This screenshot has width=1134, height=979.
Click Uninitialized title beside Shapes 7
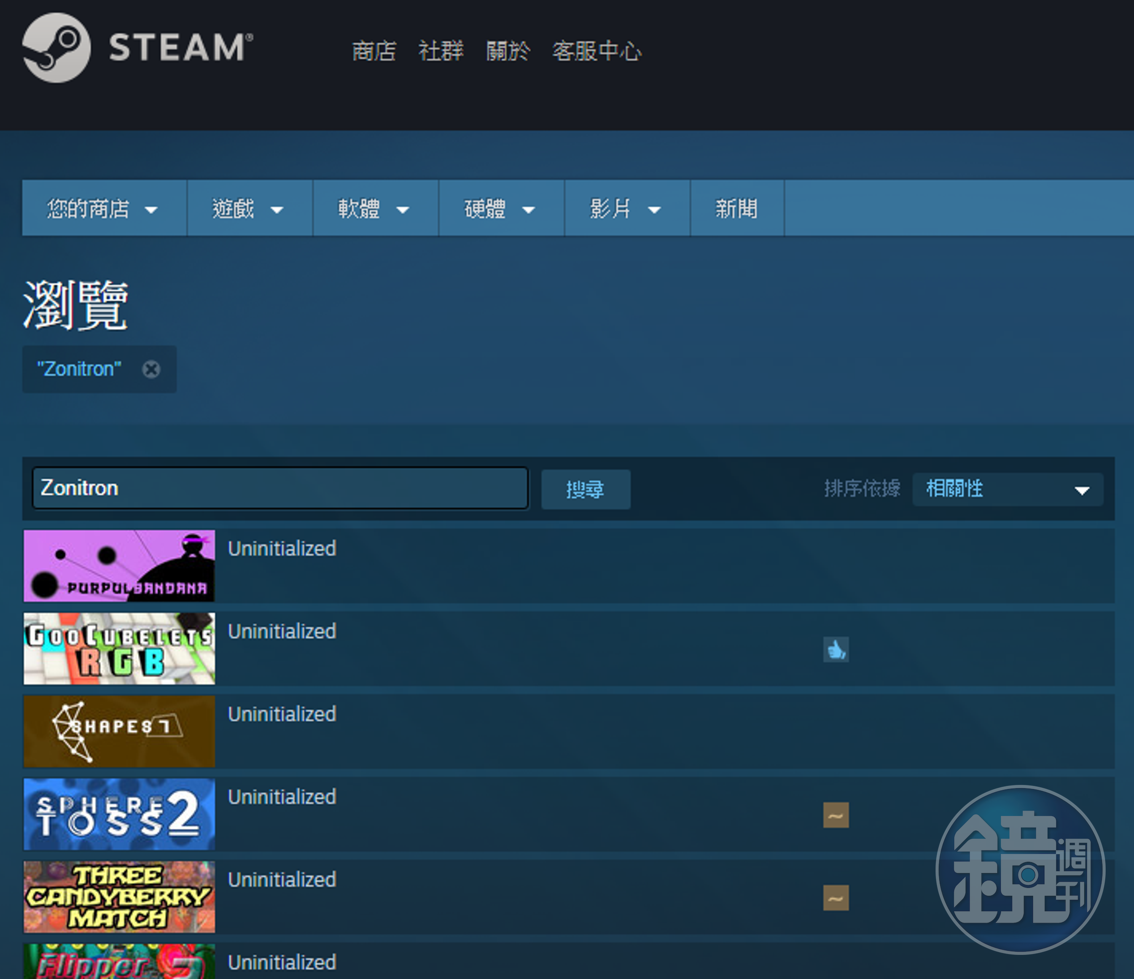tap(282, 714)
